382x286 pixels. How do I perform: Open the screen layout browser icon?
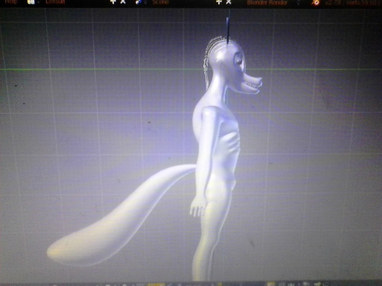31,2
